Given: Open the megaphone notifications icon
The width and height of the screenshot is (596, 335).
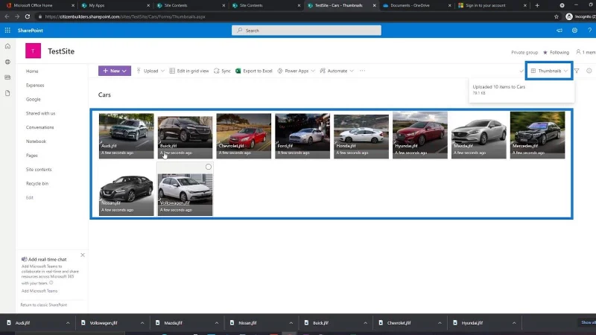Looking at the screenshot, I should 559,31.
